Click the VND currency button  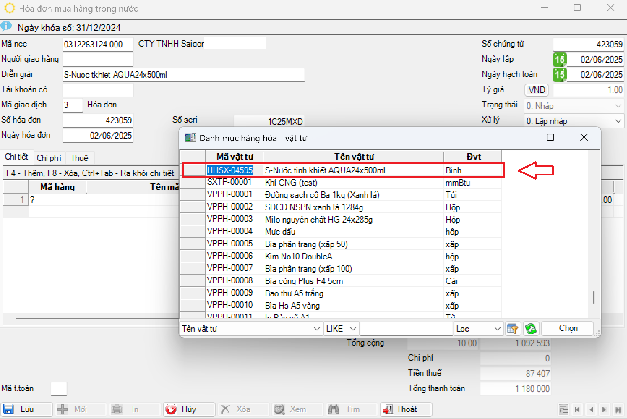pos(536,90)
